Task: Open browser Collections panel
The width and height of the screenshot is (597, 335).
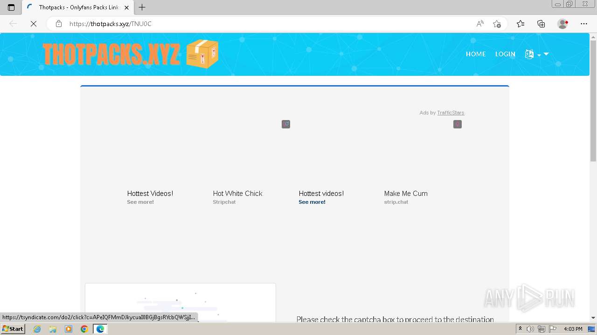Action: (x=541, y=24)
